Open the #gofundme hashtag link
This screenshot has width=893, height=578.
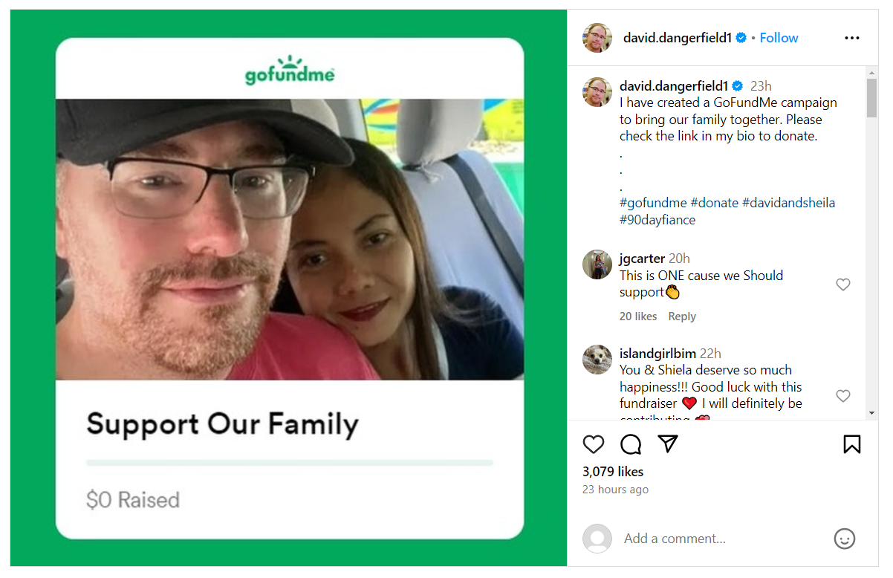[653, 203]
